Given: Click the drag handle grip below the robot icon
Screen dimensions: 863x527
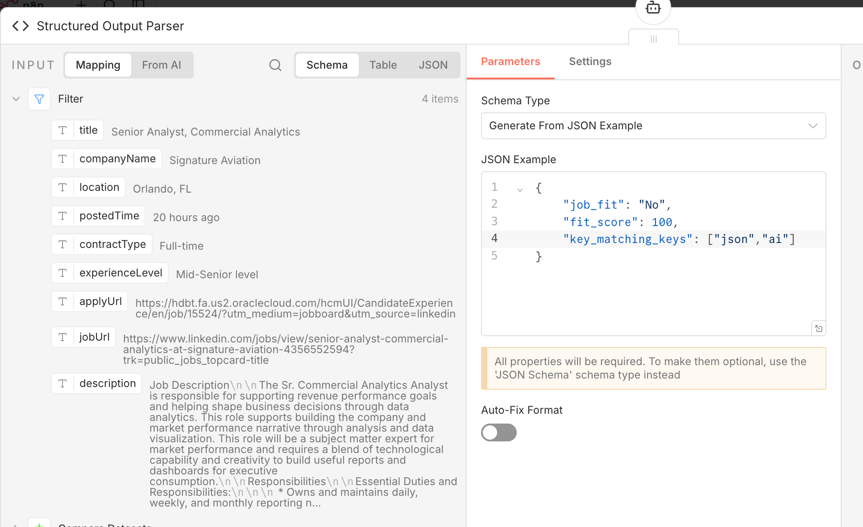Looking at the screenshot, I should (653, 39).
